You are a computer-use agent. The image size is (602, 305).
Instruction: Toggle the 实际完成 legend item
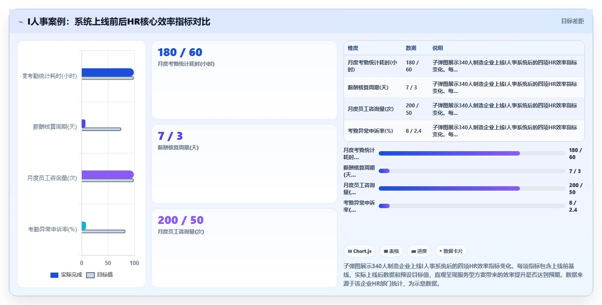[66, 275]
